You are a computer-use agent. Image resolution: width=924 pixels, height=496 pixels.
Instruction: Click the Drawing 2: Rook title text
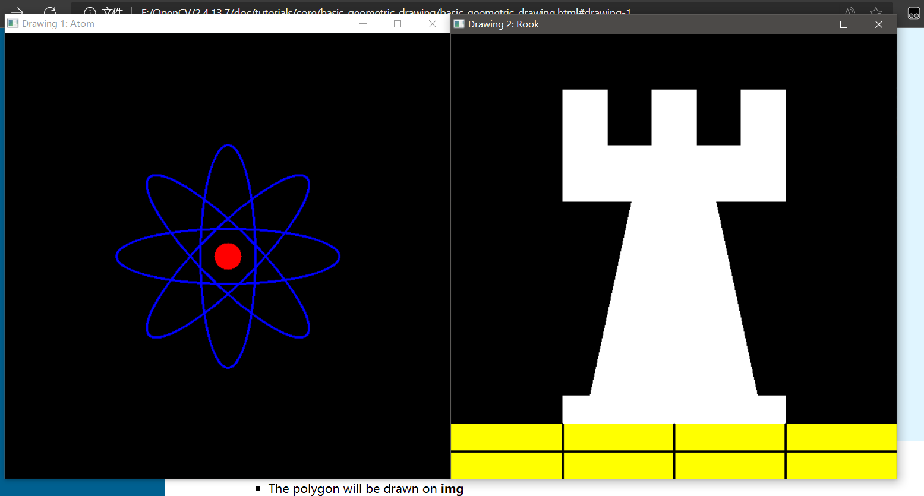point(504,24)
